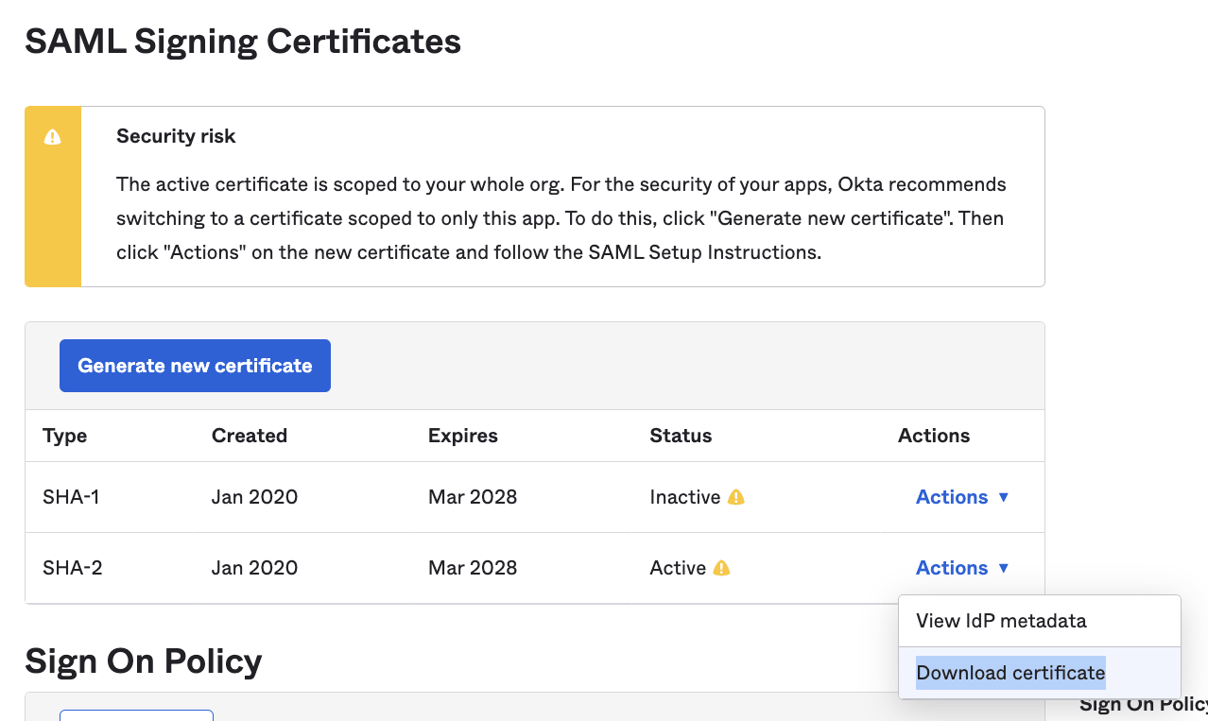The image size is (1208, 721).
Task: Click the large Sign On Policy heading
Action: tap(144, 661)
